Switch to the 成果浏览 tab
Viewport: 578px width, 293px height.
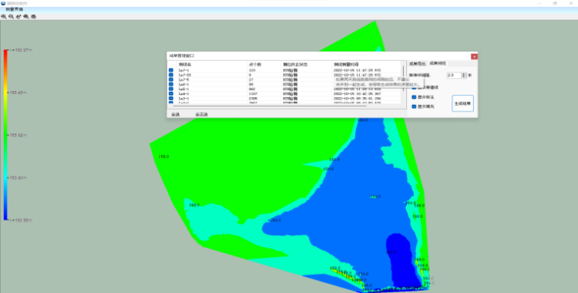[438, 63]
